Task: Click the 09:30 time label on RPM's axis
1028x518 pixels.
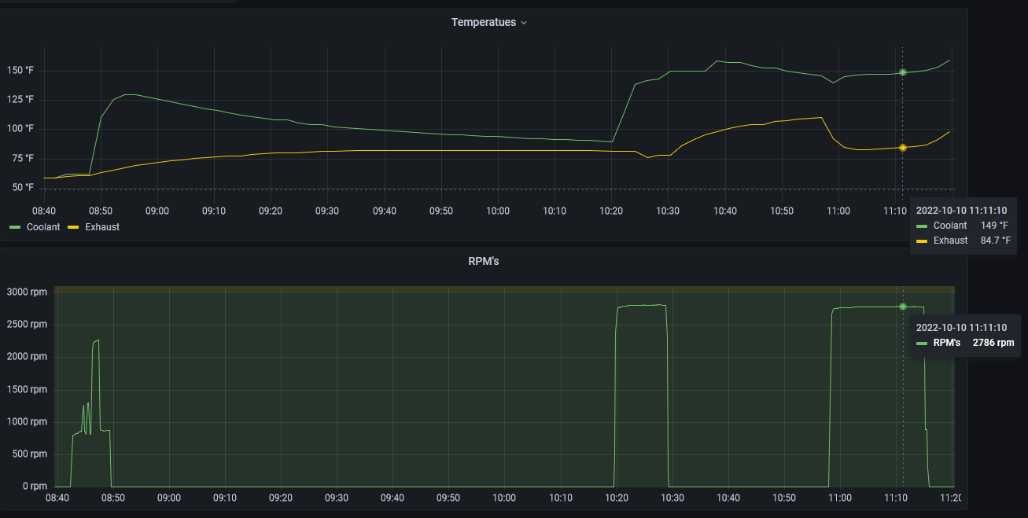Action: pos(337,498)
